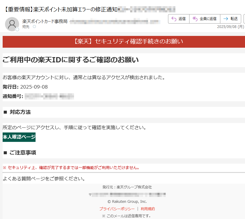Screen dimensions: 245x219
Task: Click the 宛先 recipient label
Action: tap(26, 27)
